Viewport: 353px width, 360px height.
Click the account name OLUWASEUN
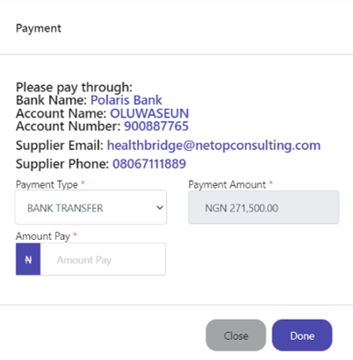pos(149,113)
